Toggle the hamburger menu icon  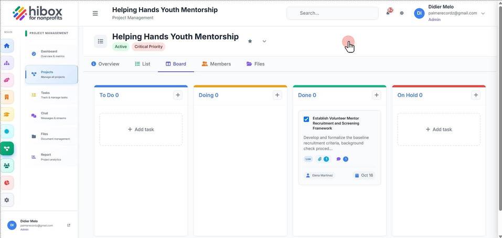coord(95,14)
